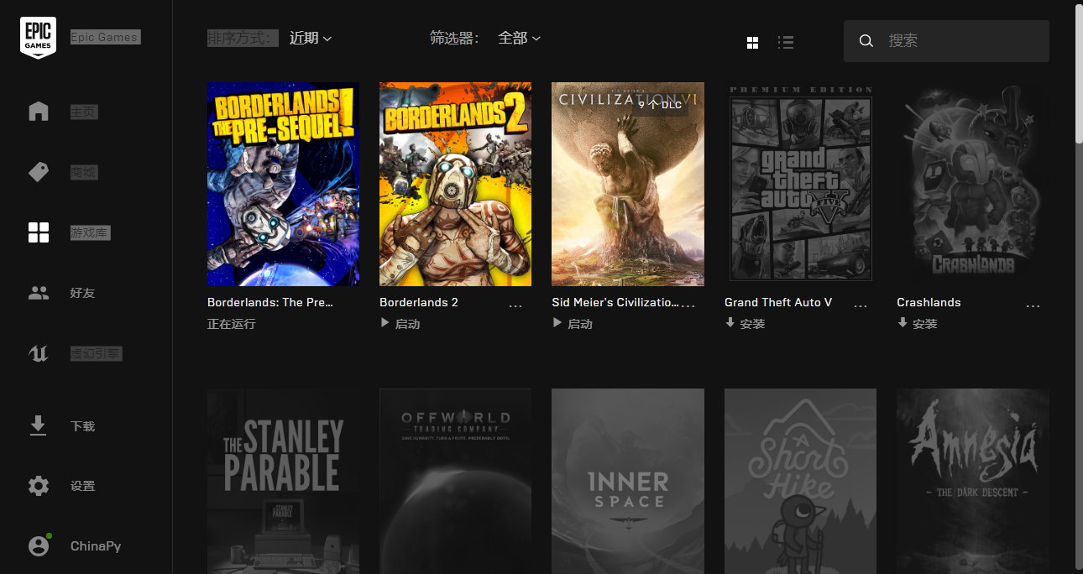Open more options for Sid Meier's Civilization
The width and height of the screenshot is (1083, 574).
pos(688,306)
